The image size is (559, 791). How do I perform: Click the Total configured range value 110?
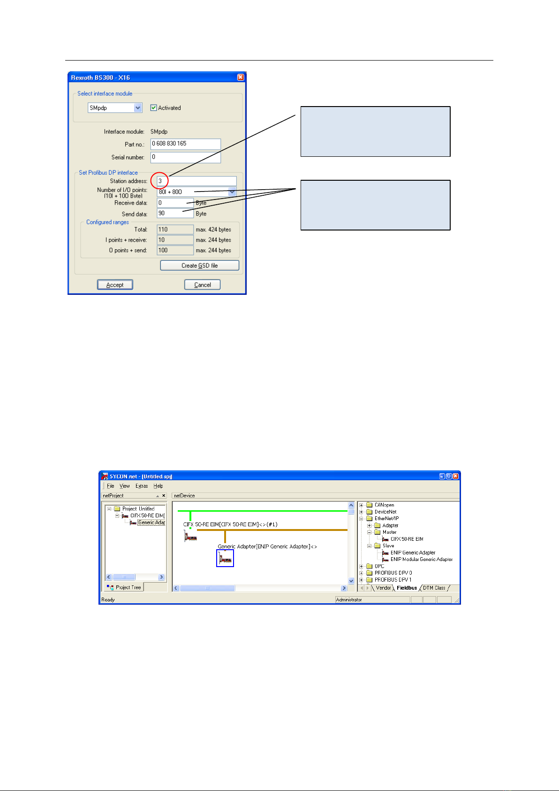175,230
